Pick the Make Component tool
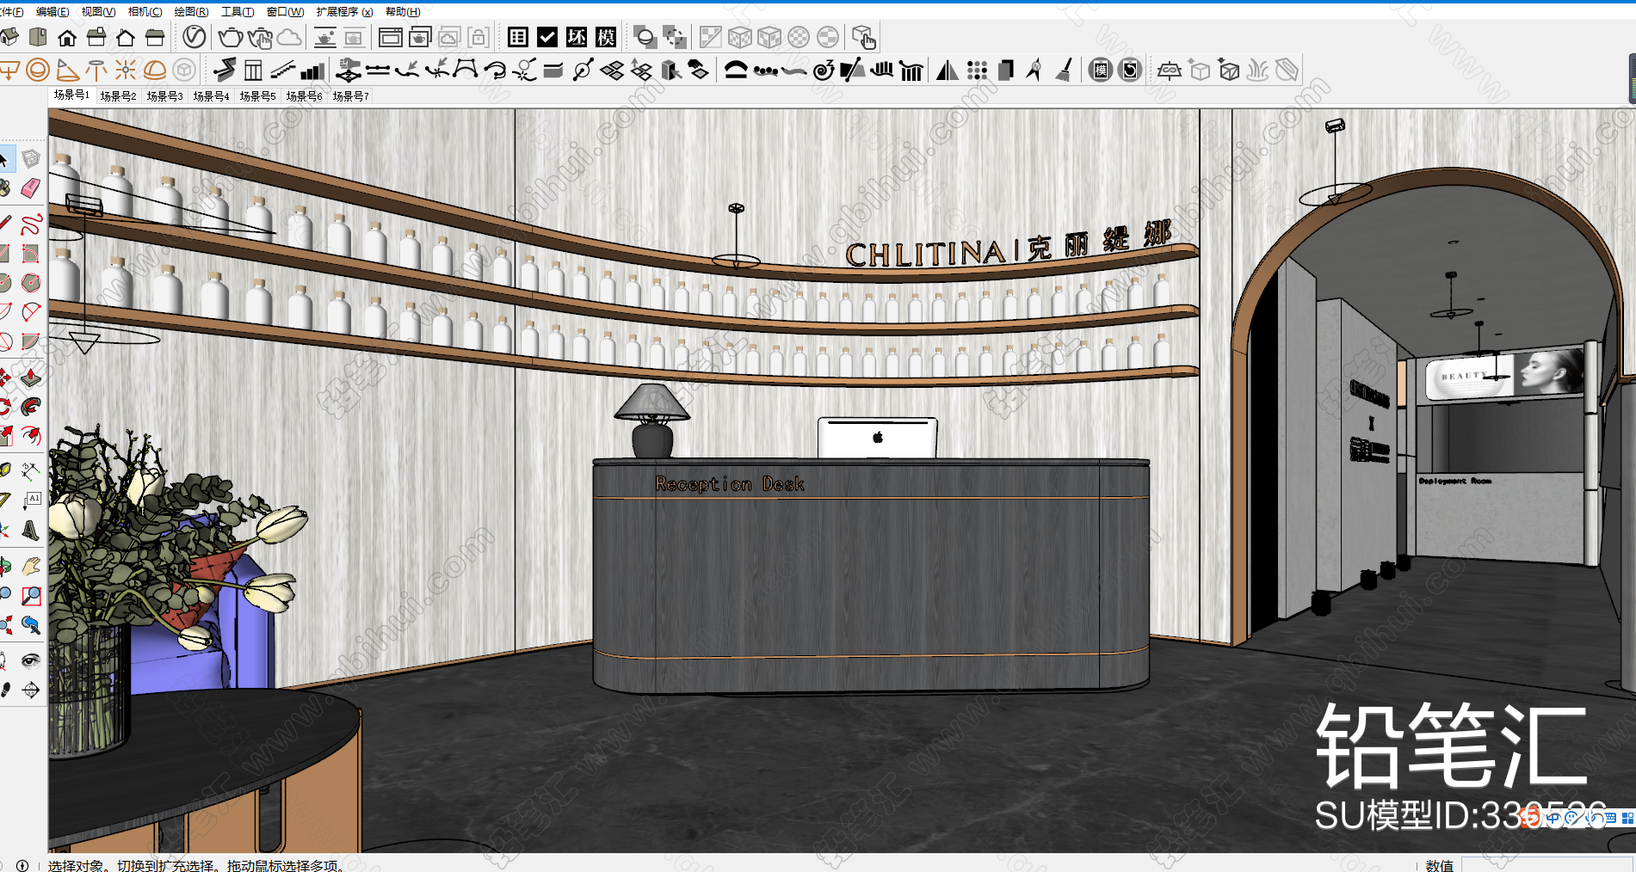 pos(31,159)
